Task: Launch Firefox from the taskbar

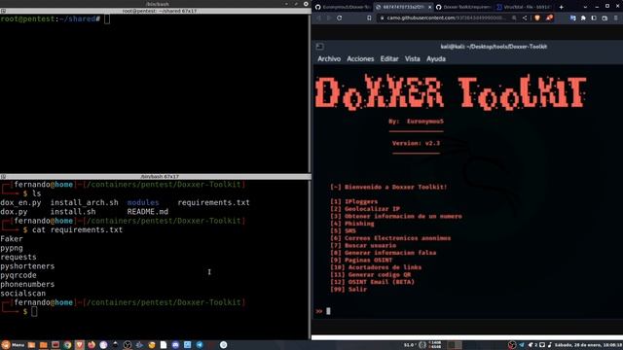Action: click(x=92, y=345)
